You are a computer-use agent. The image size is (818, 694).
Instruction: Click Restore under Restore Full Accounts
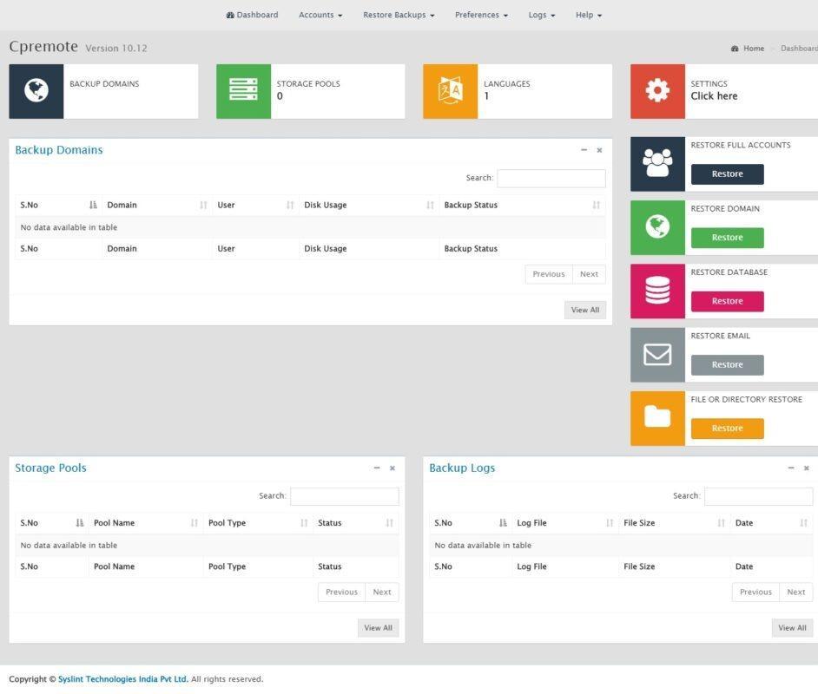click(727, 174)
